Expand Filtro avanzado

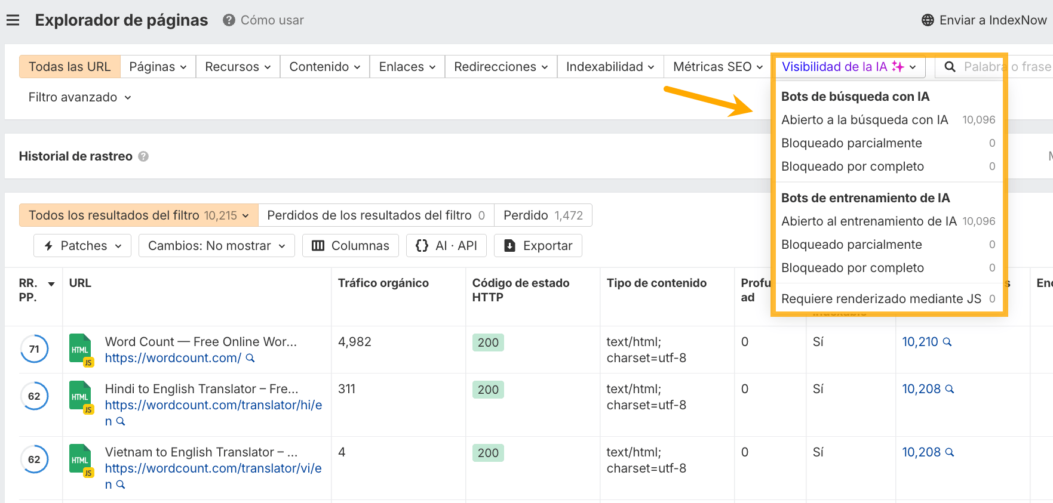(x=79, y=97)
